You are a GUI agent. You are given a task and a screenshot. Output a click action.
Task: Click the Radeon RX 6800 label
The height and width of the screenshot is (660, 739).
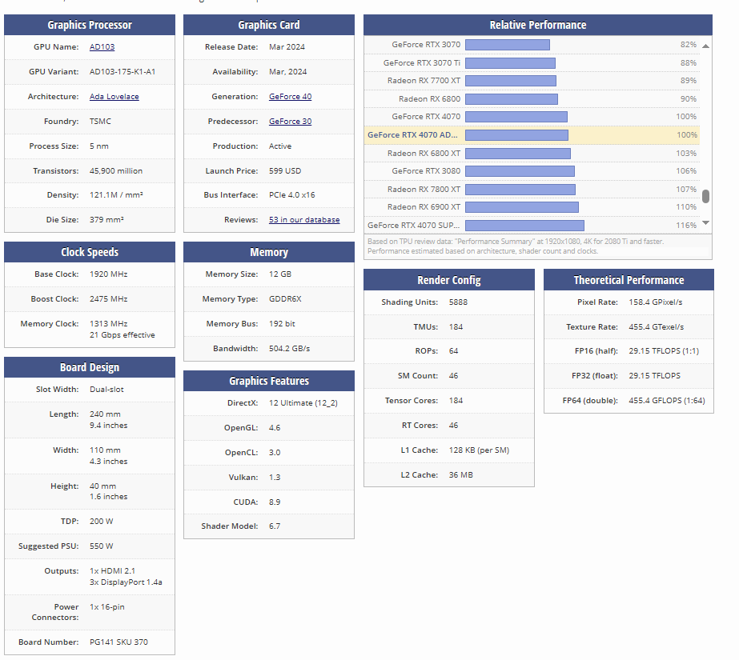pos(429,99)
